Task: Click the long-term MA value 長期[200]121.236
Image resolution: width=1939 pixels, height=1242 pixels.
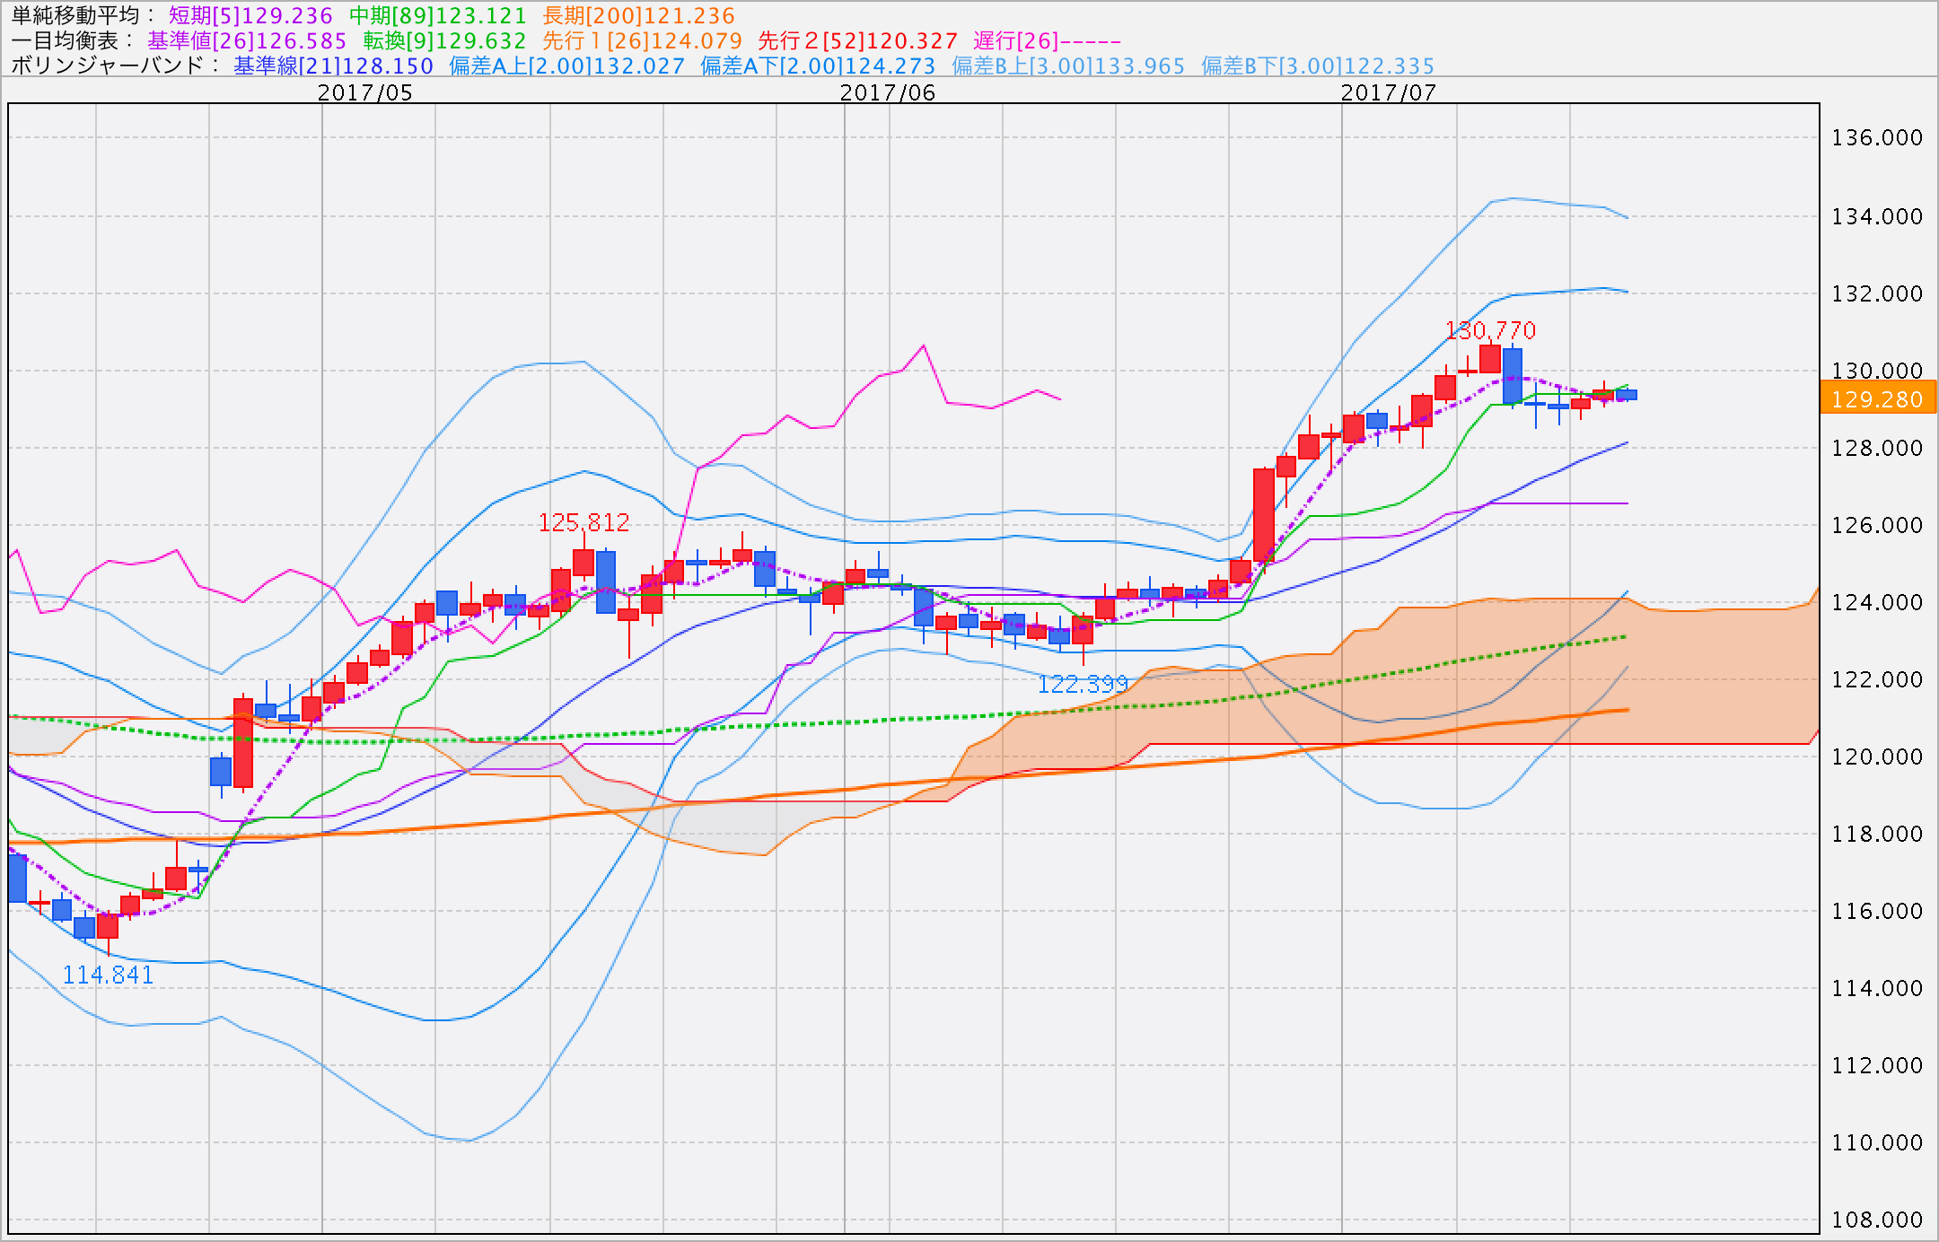Action: (639, 15)
